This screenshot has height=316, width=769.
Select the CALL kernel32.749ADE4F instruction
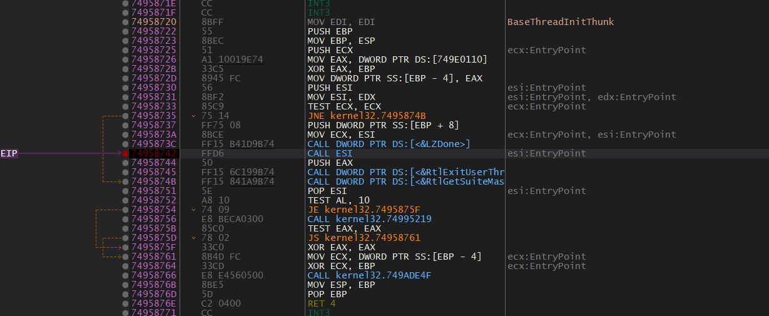pos(369,275)
